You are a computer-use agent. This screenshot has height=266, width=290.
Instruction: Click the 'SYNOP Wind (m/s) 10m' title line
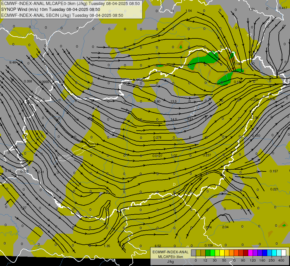[x=50, y=9]
